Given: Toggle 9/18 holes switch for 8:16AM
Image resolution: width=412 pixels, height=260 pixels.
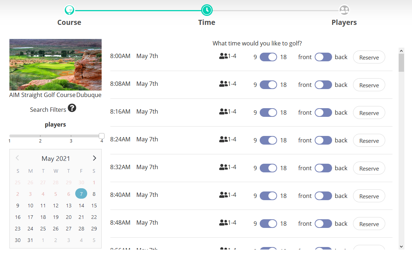Looking at the screenshot, I should coord(268,113).
